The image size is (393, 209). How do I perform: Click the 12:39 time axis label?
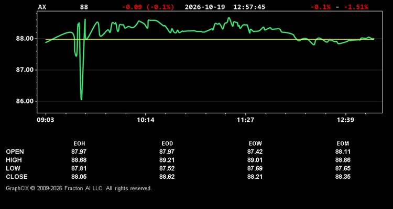[346, 120]
